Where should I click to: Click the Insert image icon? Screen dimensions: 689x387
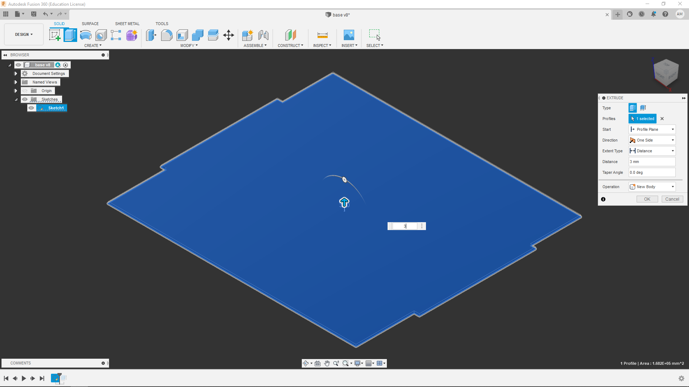[348, 35]
